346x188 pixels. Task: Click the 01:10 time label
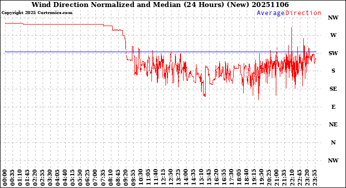[x=20, y=178]
